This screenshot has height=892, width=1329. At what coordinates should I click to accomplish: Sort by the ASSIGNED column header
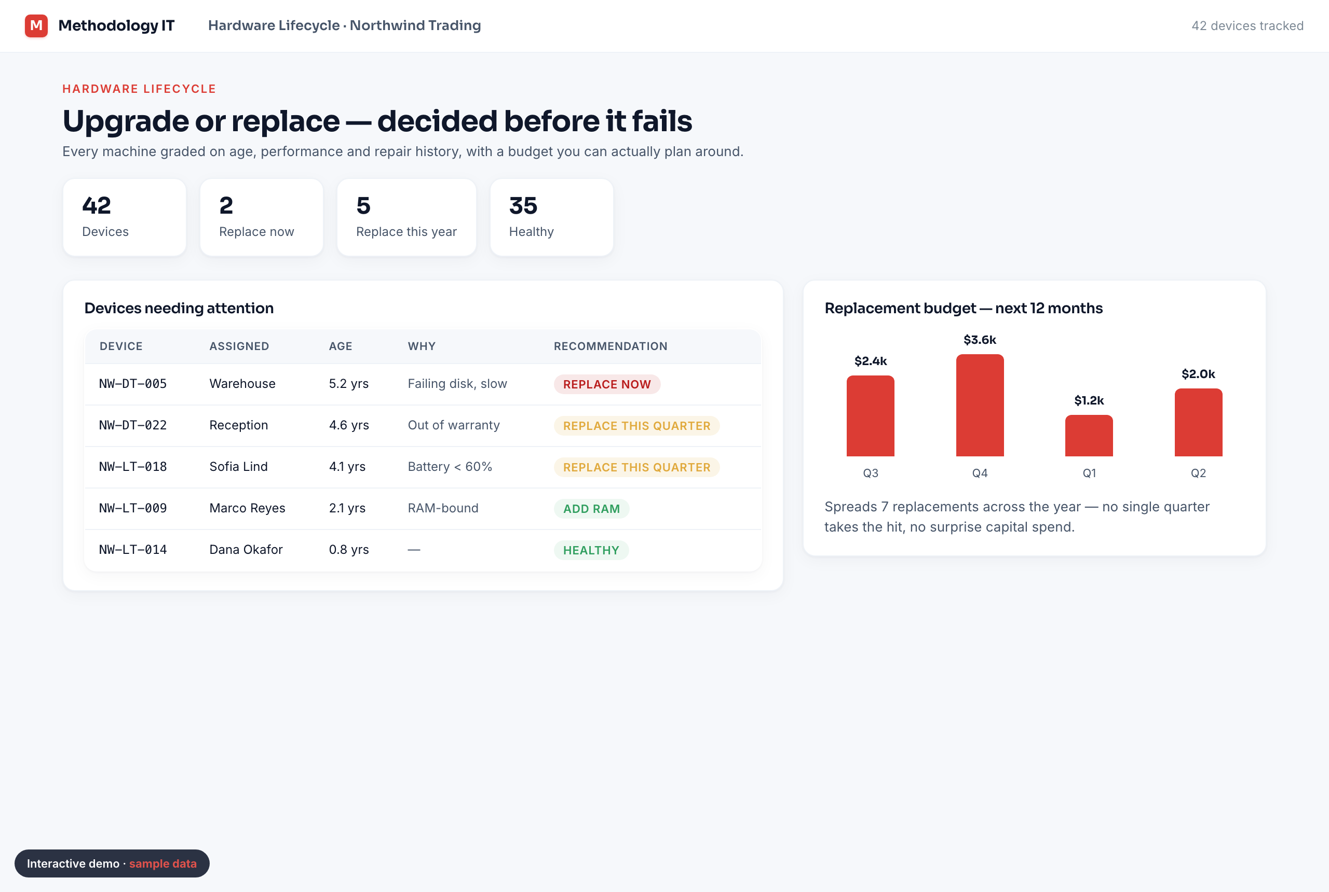(x=239, y=346)
